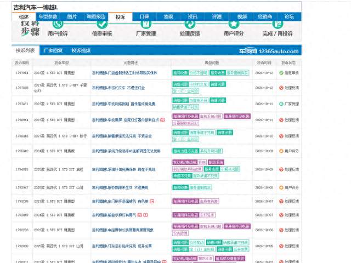Click 灯罩脱胶或变形 tag

[x=185, y=123]
